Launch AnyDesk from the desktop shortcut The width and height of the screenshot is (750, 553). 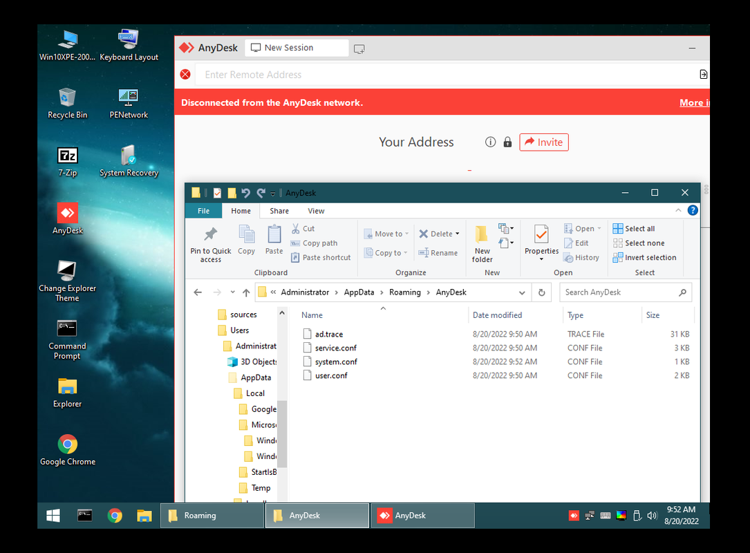(x=68, y=218)
